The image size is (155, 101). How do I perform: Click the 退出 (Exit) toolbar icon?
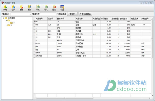[54, 8]
